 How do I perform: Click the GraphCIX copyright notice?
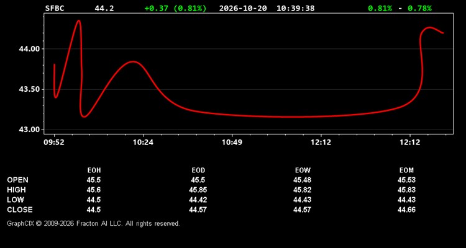(93, 223)
